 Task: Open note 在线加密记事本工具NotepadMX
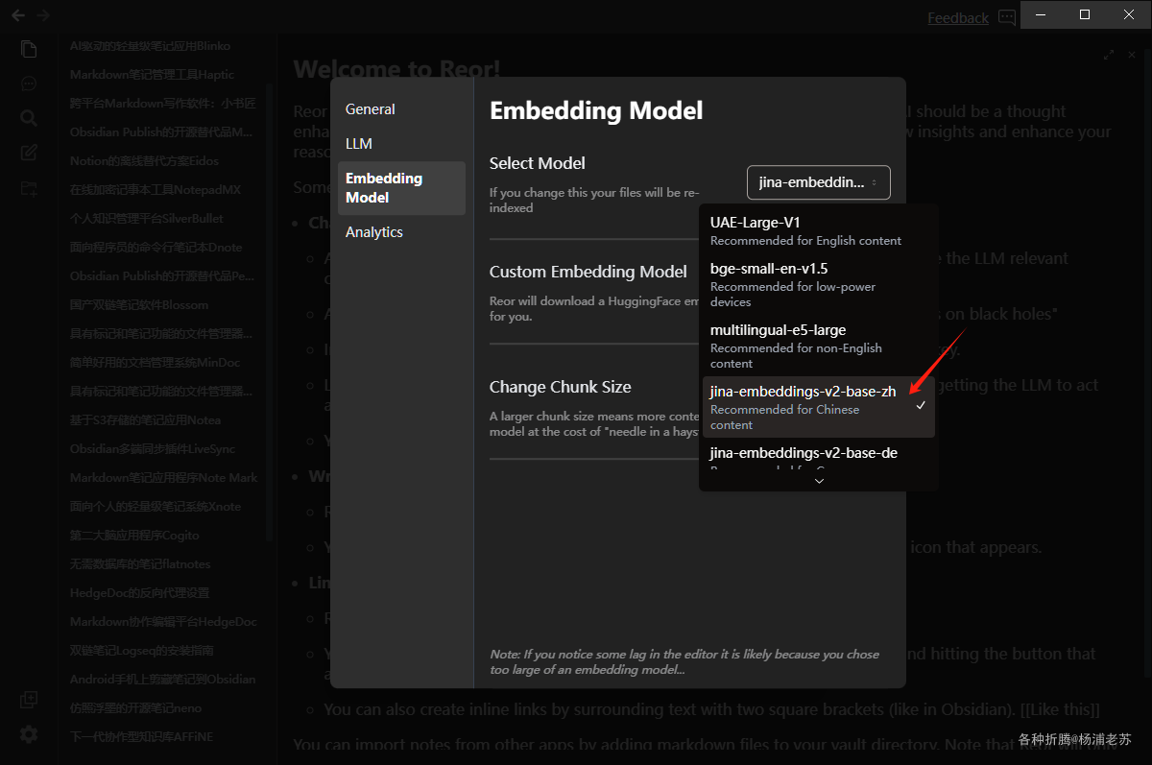155,190
